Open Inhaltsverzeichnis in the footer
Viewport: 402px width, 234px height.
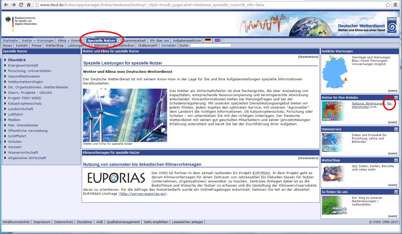point(16,222)
